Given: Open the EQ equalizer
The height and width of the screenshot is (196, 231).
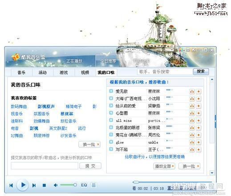Looking at the screenshot, I should tap(84, 185).
